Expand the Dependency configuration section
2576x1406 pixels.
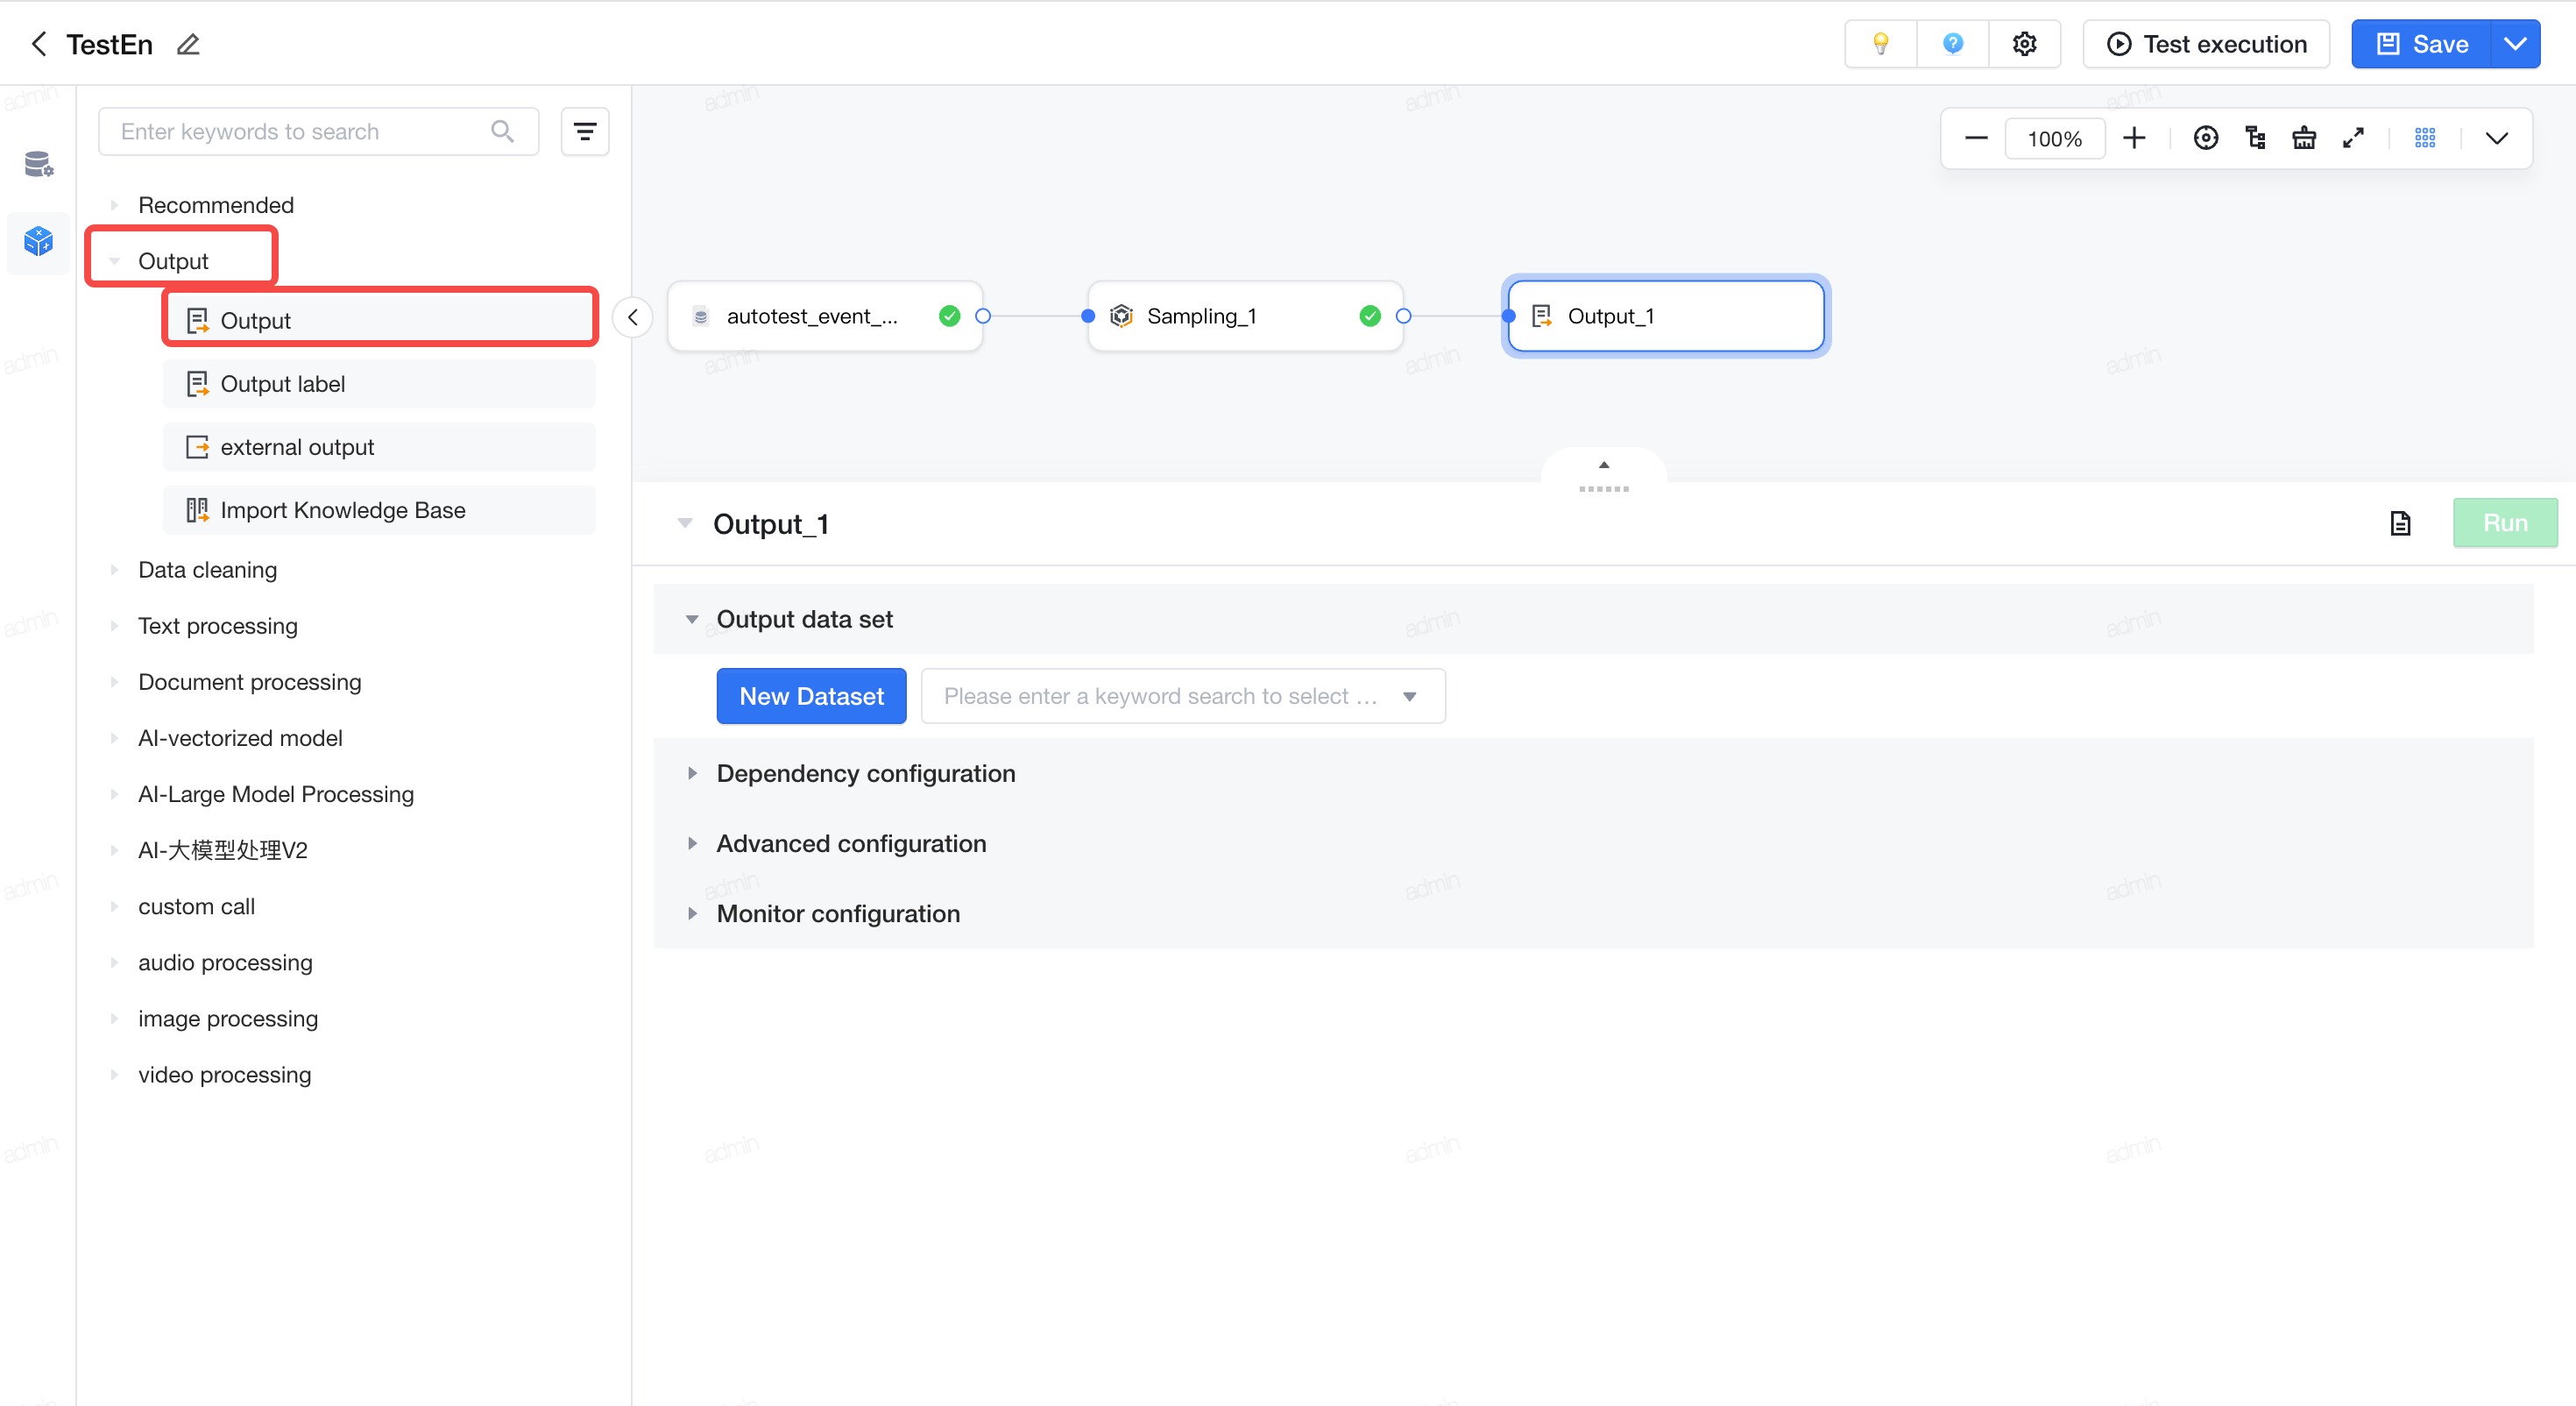(866, 773)
